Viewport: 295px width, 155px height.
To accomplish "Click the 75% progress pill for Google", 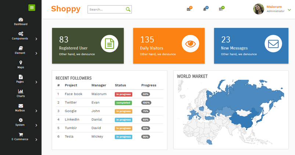I will pyautogui.click(x=145, y=111).
